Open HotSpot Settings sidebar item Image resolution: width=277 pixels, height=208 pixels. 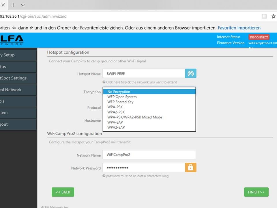pyautogui.click(x=18, y=78)
